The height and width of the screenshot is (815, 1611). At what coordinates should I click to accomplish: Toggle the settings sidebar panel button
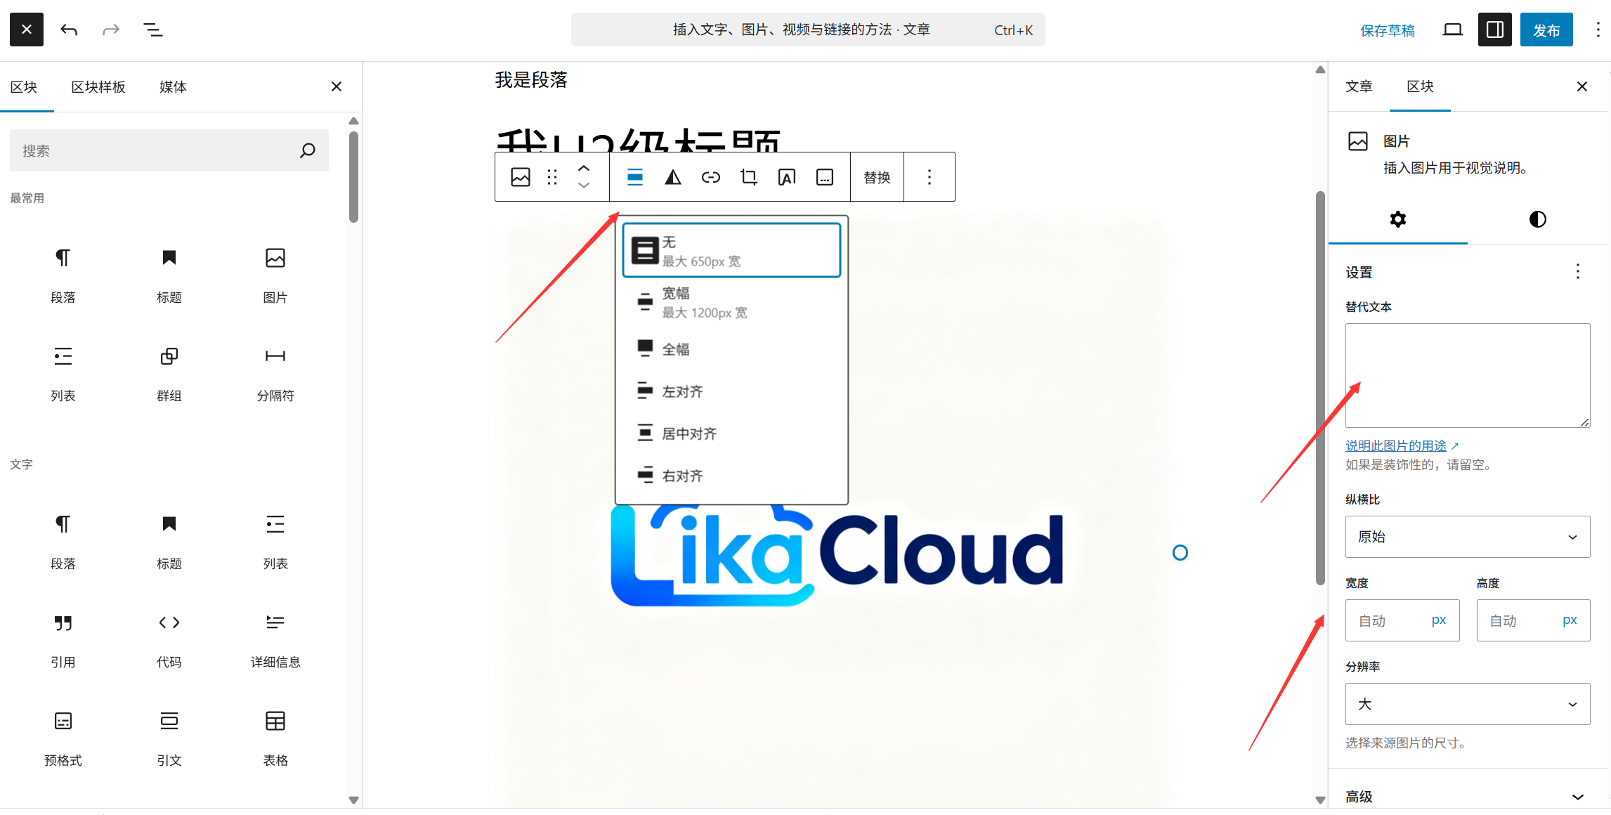tap(1495, 30)
